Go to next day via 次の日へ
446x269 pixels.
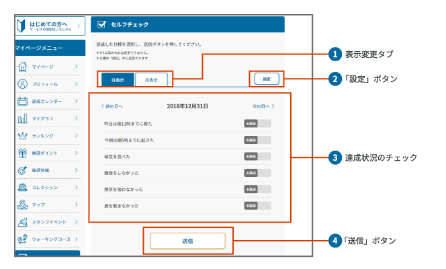click(263, 106)
